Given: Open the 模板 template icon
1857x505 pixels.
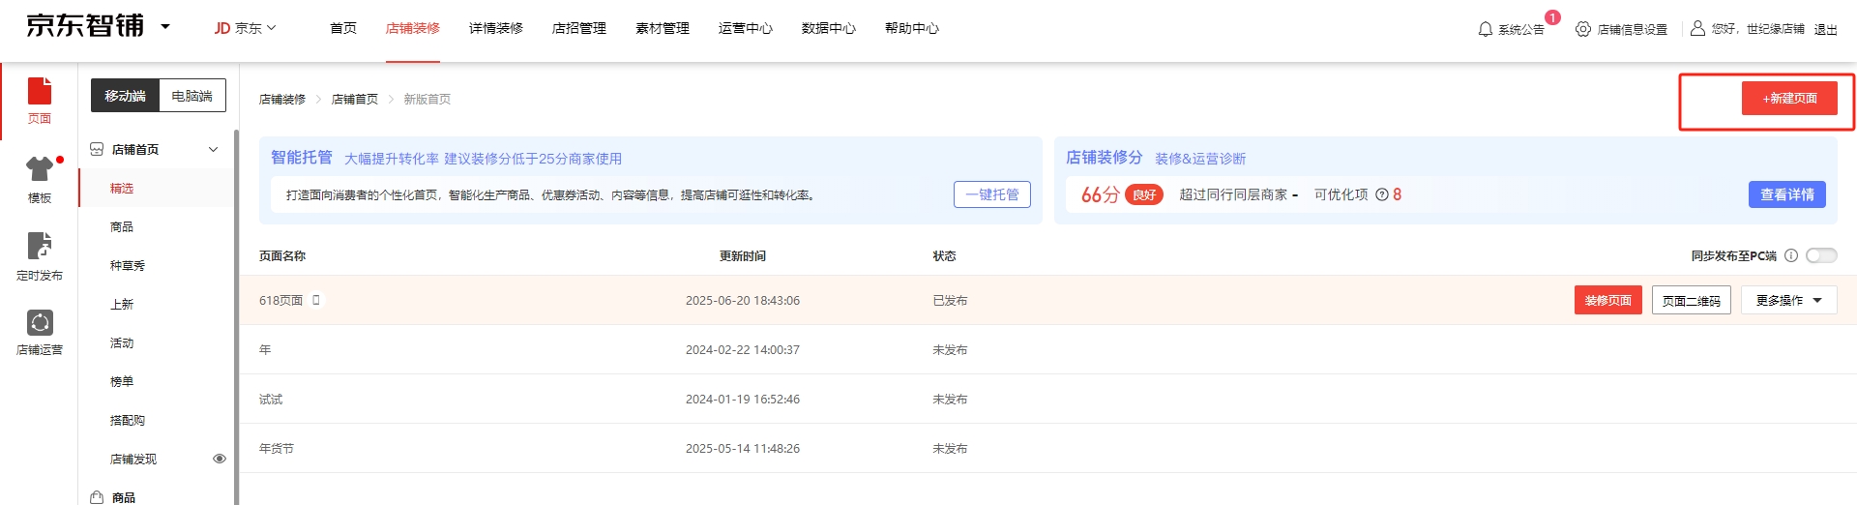Looking at the screenshot, I should point(39,169).
